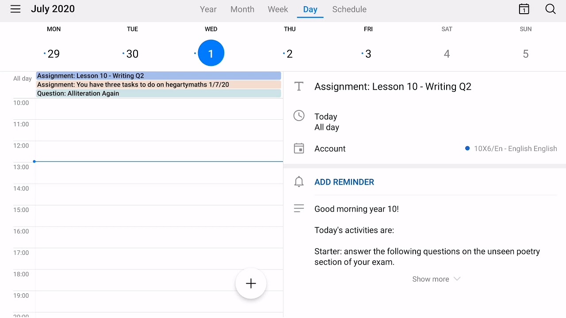Open the search magnifier

551,9
